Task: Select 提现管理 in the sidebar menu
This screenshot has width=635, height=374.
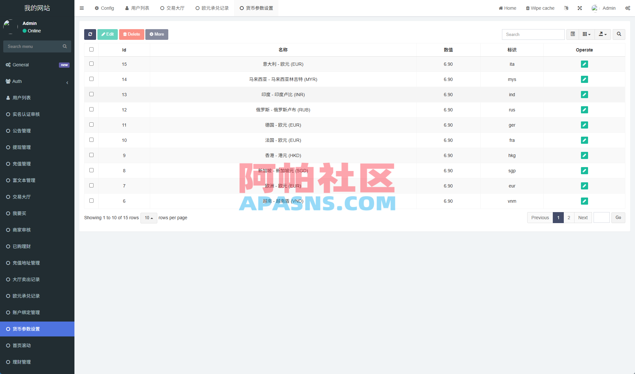Action: coord(21,147)
